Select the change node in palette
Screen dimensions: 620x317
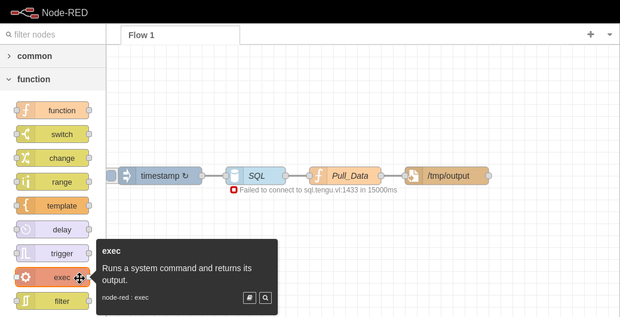53,158
